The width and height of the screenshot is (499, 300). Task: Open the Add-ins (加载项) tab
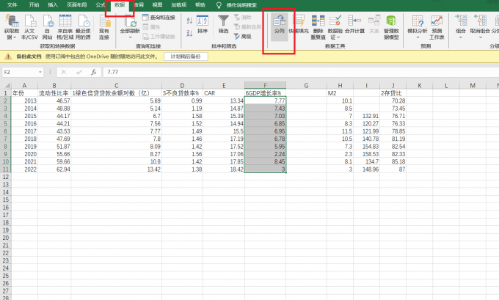pos(178,5)
